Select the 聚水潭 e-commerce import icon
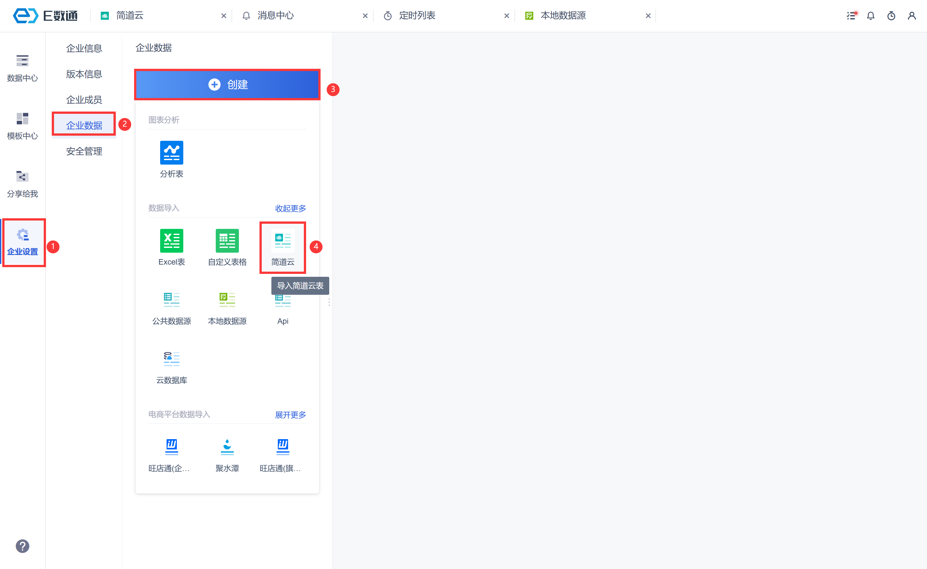Viewport: 927px width, 569px height. [227, 447]
